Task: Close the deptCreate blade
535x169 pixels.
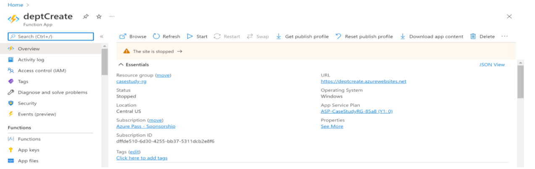Action: click(509, 16)
